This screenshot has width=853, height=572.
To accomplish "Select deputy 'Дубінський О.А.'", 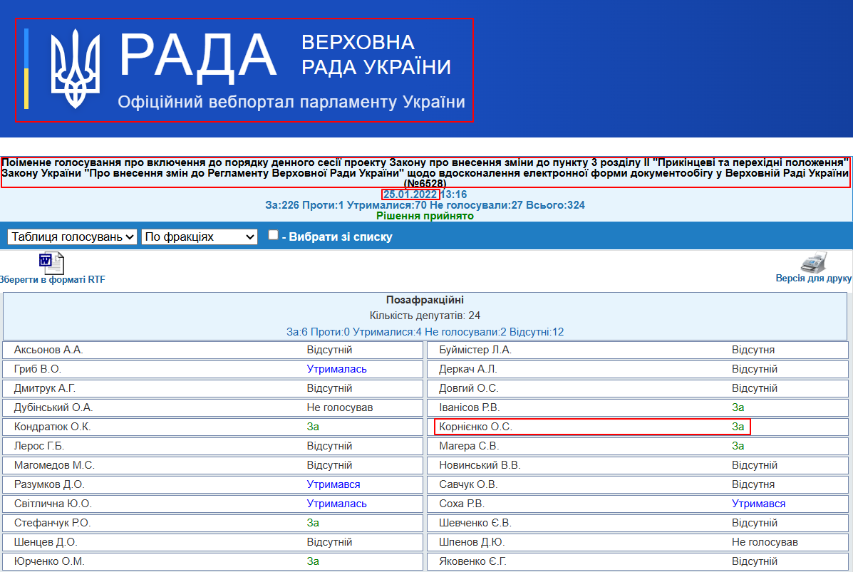I will (53, 407).
